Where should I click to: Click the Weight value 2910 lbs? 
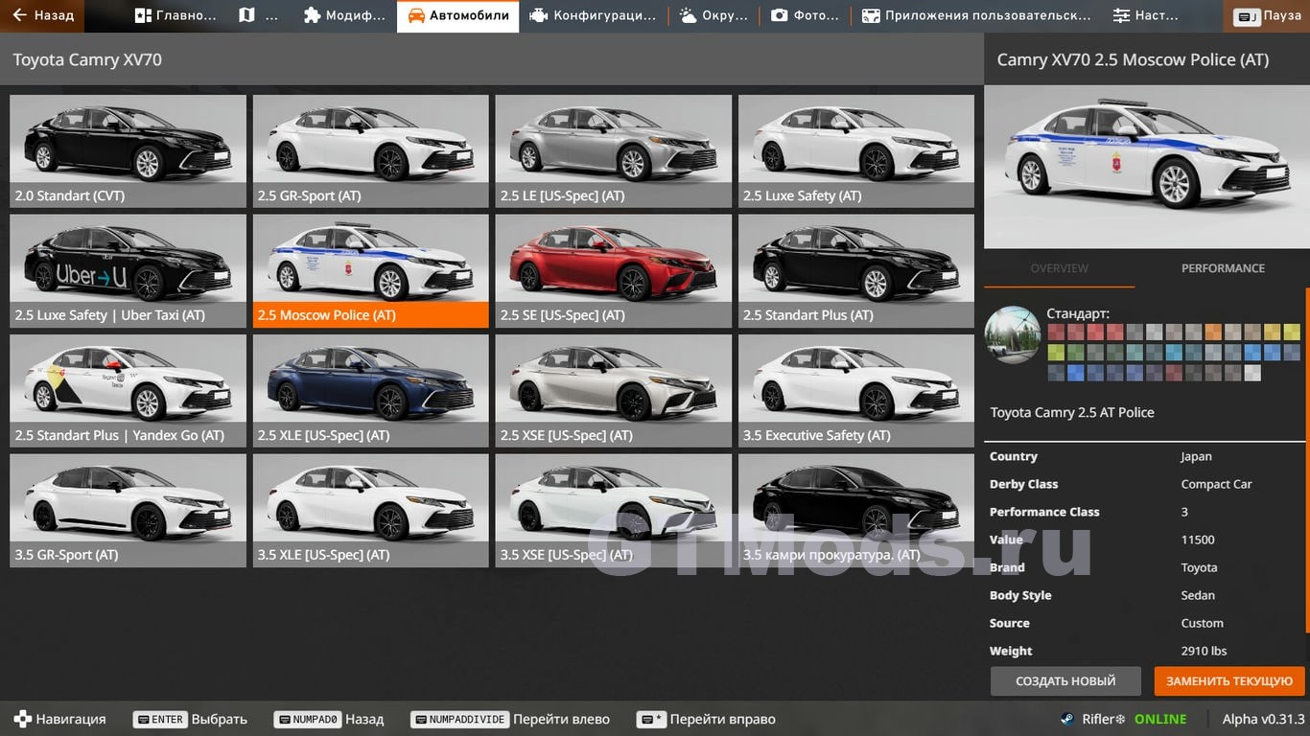(1204, 651)
